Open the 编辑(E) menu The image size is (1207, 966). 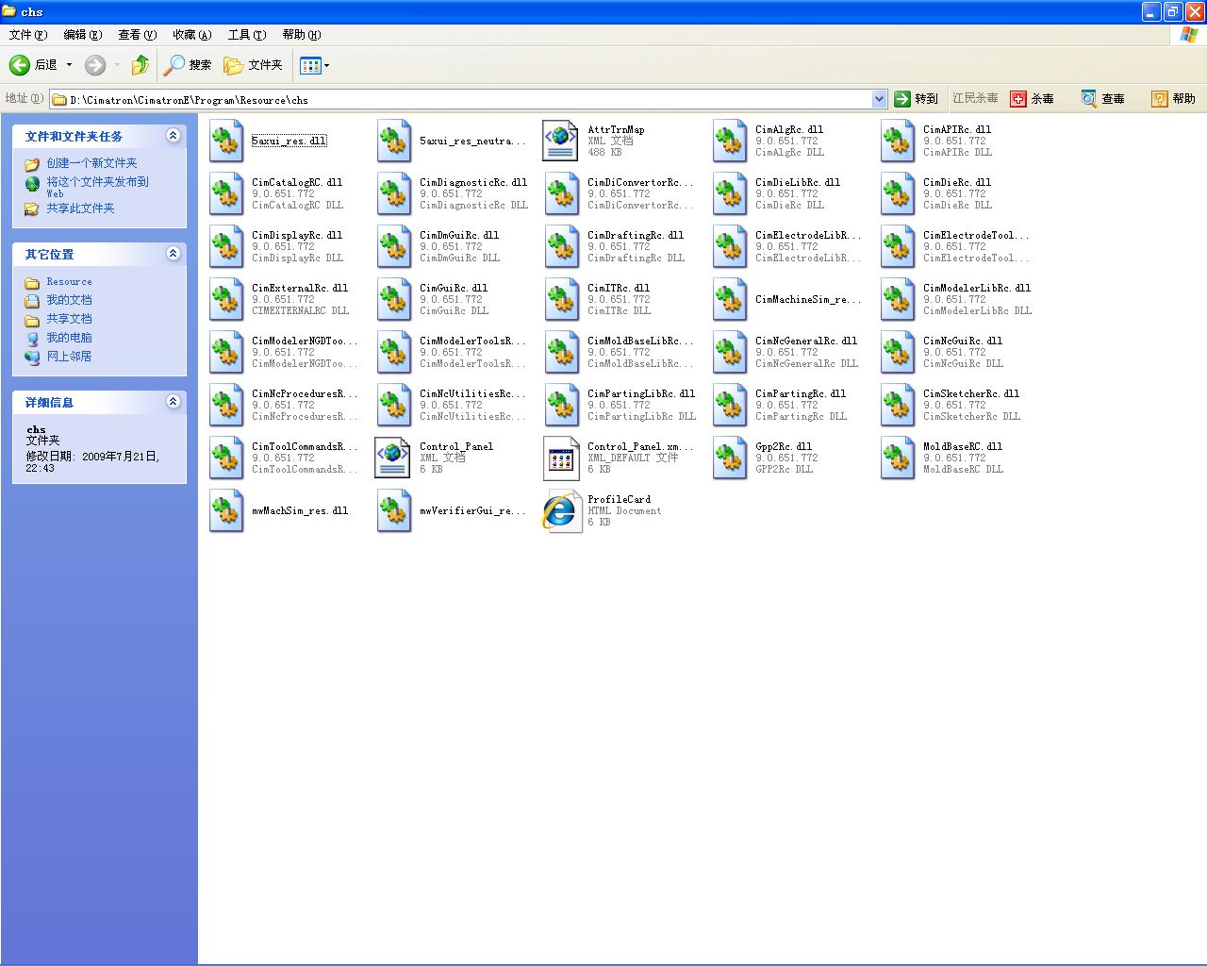pyautogui.click(x=83, y=35)
